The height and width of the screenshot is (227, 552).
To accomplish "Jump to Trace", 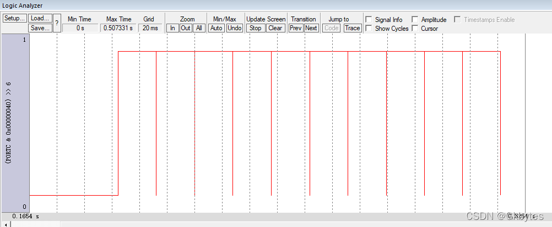I will [352, 28].
